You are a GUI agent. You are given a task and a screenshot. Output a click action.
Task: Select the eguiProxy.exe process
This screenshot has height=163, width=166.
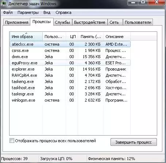(x=70, y=63)
